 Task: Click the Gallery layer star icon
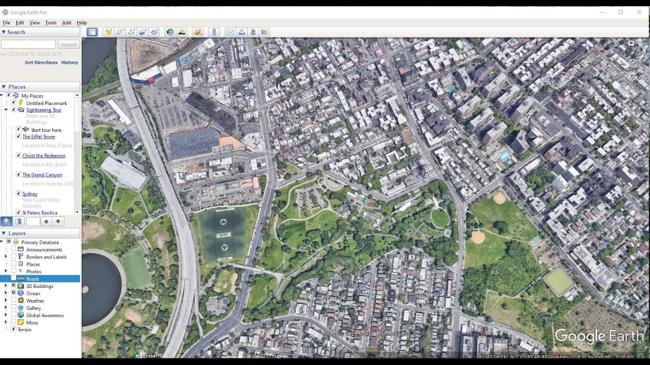tap(21, 308)
